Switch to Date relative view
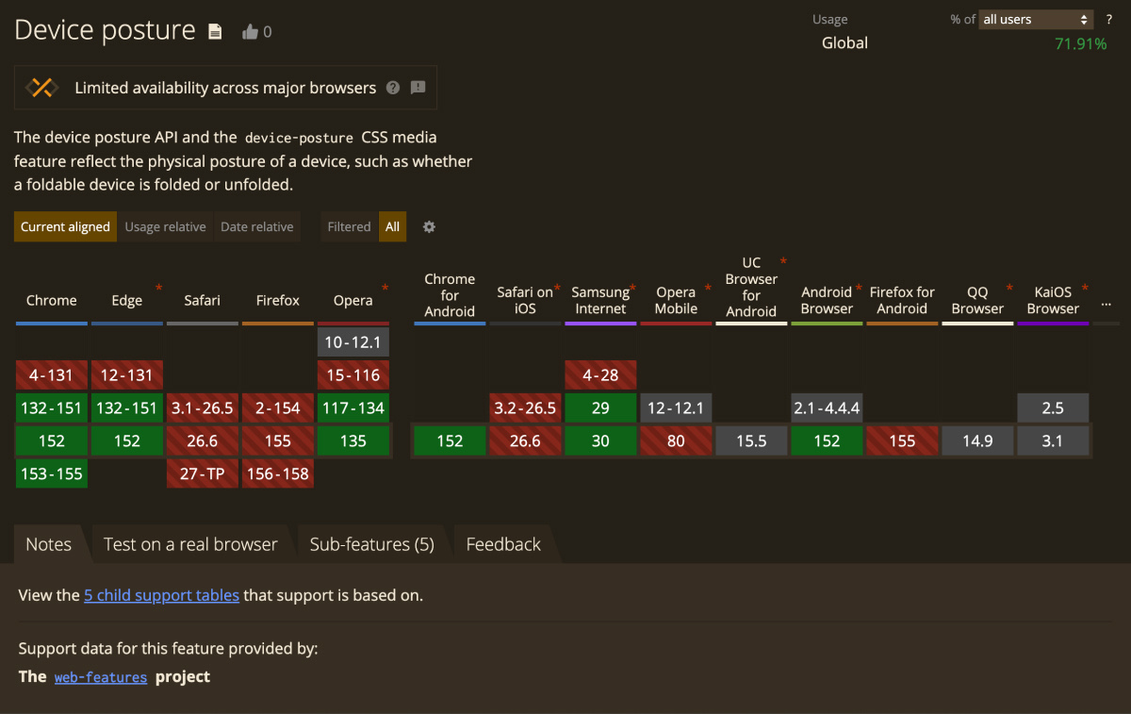This screenshot has height=714, width=1131. 256,226
